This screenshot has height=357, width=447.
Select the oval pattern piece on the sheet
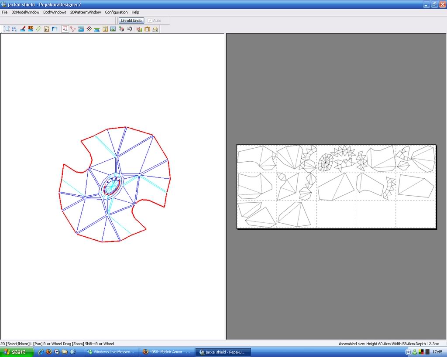click(325, 162)
